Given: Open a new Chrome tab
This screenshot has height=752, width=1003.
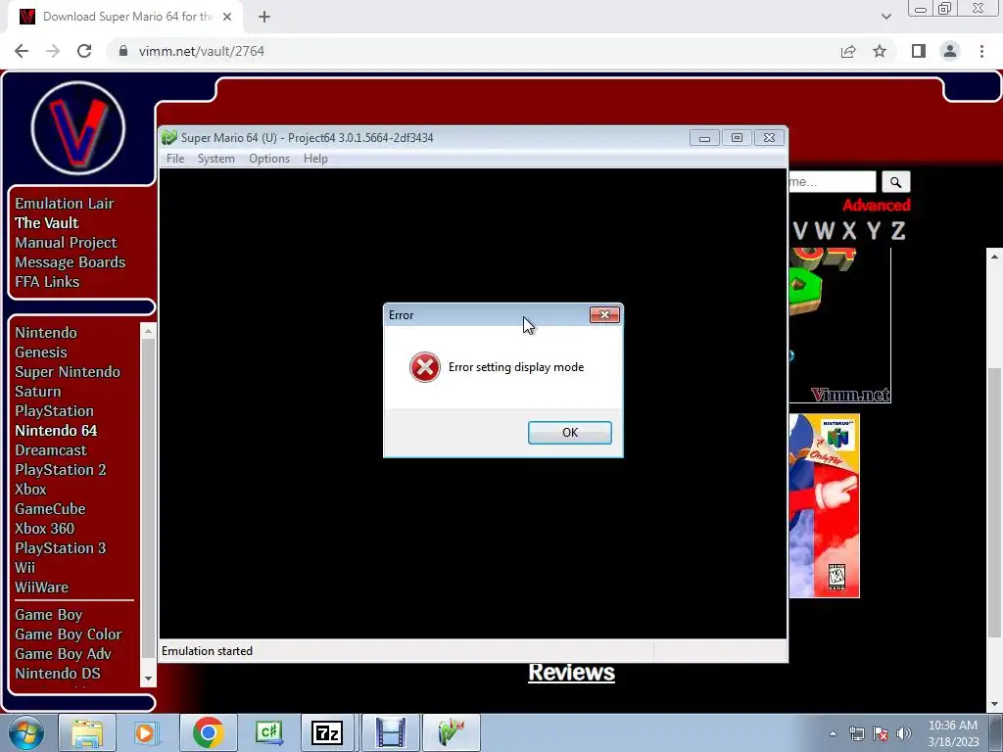Looking at the screenshot, I should pyautogui.click(x=264, y=17).
